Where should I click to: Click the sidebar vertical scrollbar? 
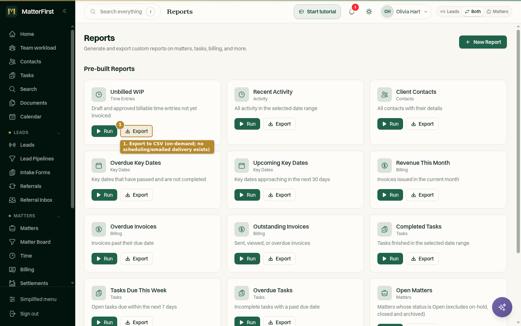point(72,119)
